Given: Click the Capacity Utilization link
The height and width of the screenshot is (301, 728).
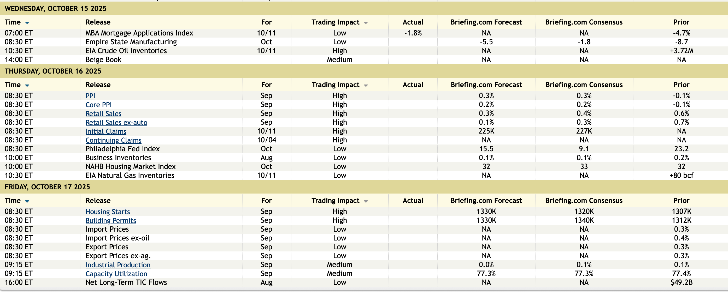Looking at the screenshot, I should tap(116, 274).
